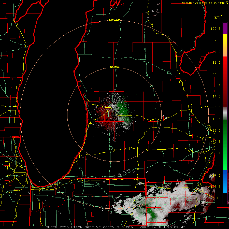The width and height of the screenshot is (229, 229).
Task: Click the -16.5 scale value
Action: (216, 119)
